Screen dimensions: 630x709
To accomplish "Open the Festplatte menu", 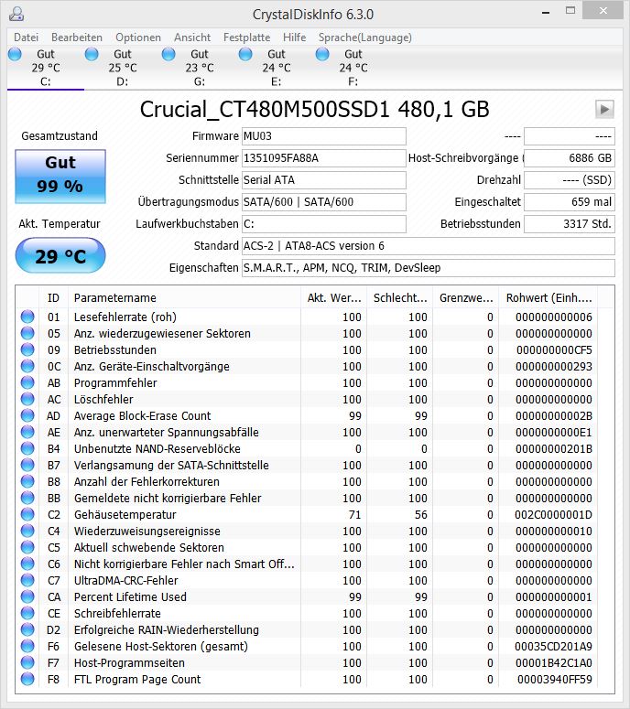I will click(x=246, y=38).
